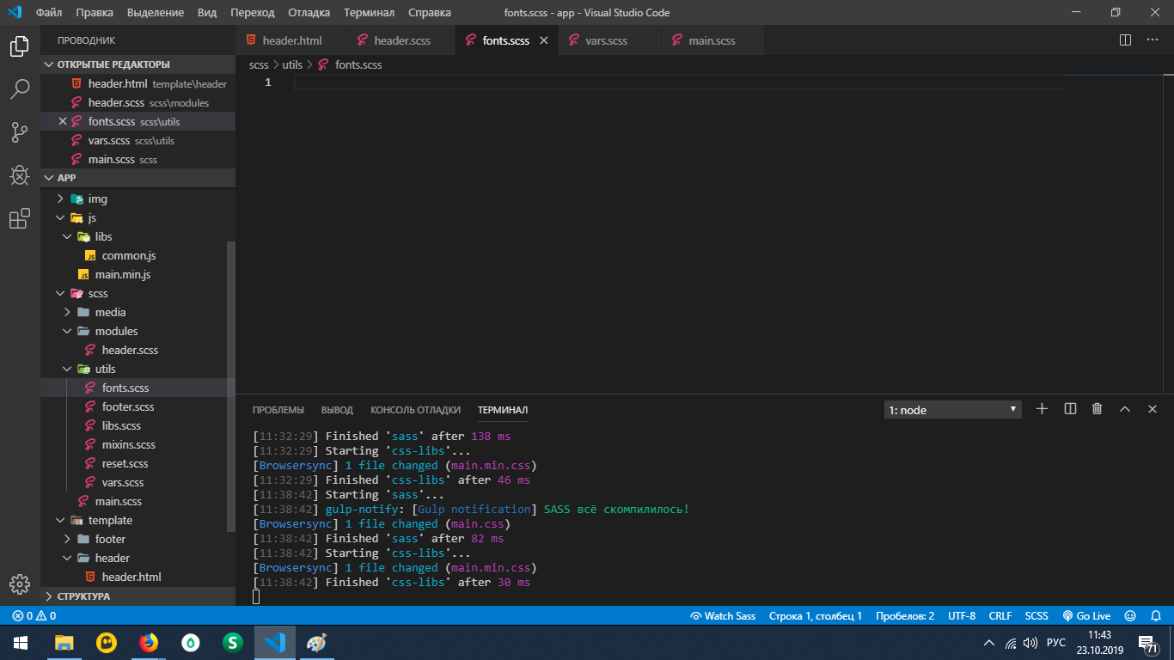Open the Extensions view

point(19,218)
